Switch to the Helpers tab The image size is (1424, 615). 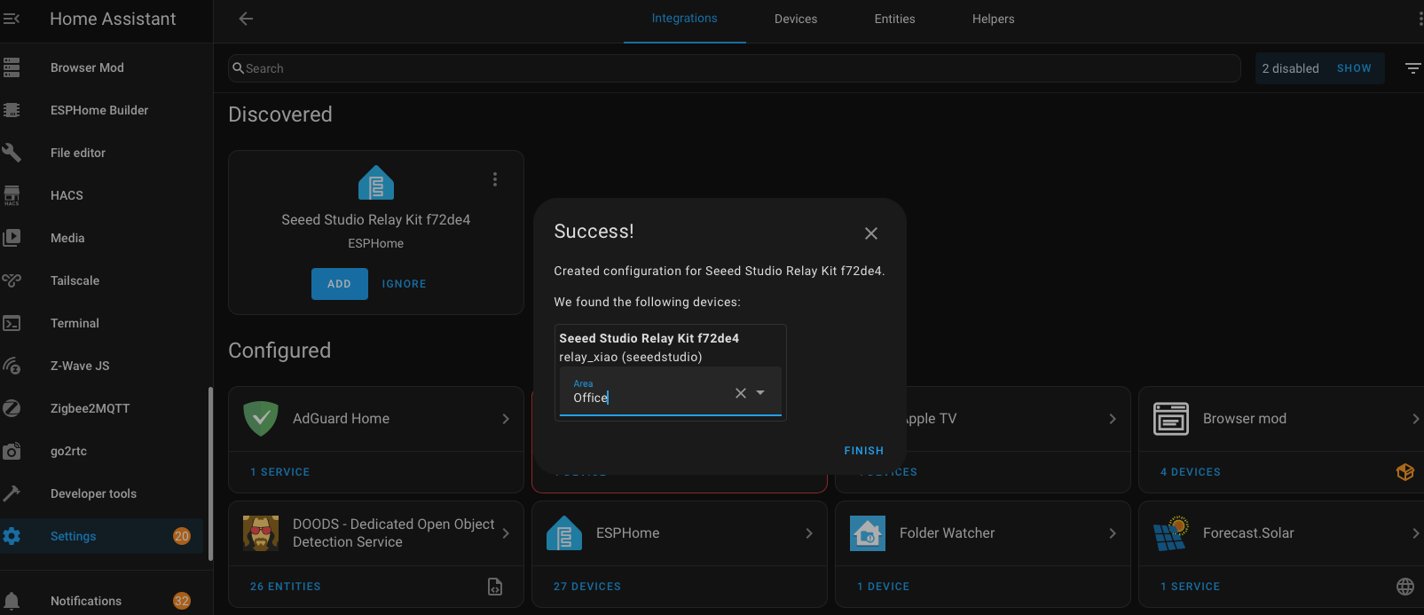(993, 19)
